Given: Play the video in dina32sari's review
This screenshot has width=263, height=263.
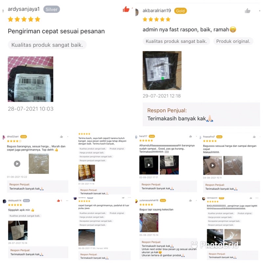Looking at the screenshot, I should 17,163.
